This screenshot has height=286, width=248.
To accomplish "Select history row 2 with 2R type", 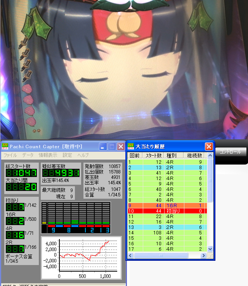I will tap(167, 167).
